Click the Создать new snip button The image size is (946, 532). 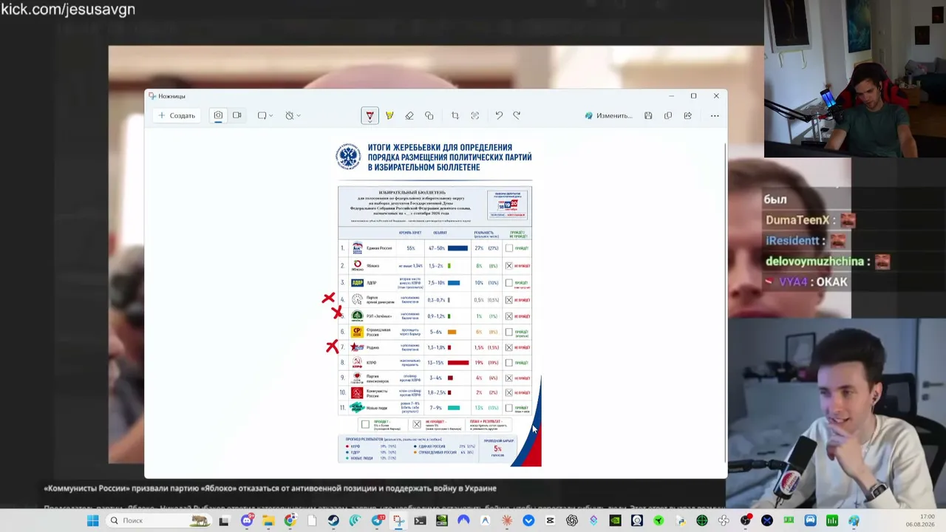point(177,115)
